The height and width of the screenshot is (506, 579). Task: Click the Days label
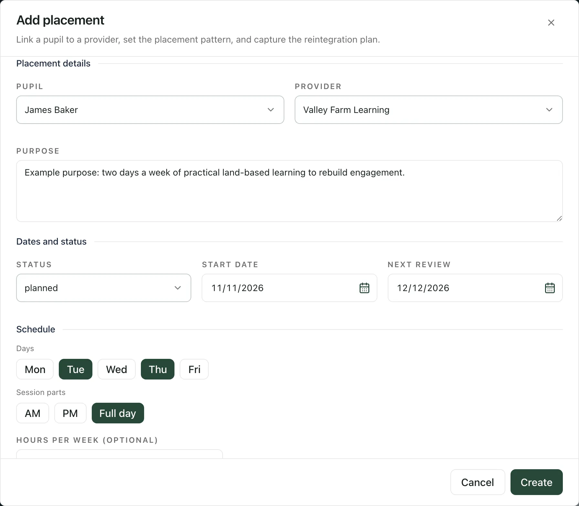point(25,349)
